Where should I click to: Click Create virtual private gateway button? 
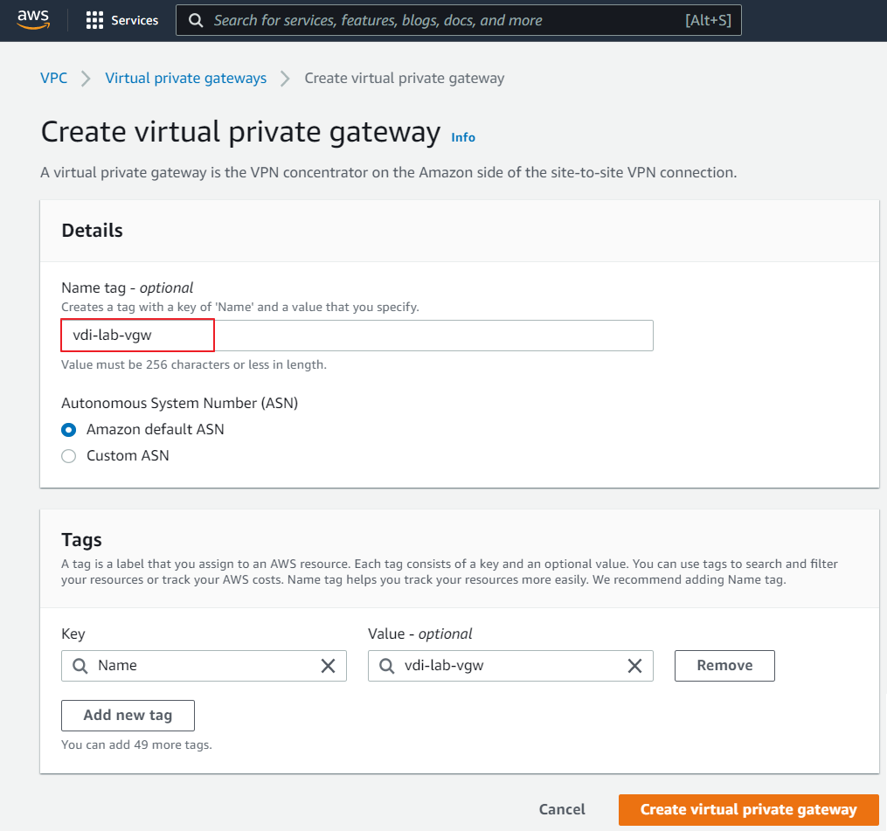click(748, 810)
